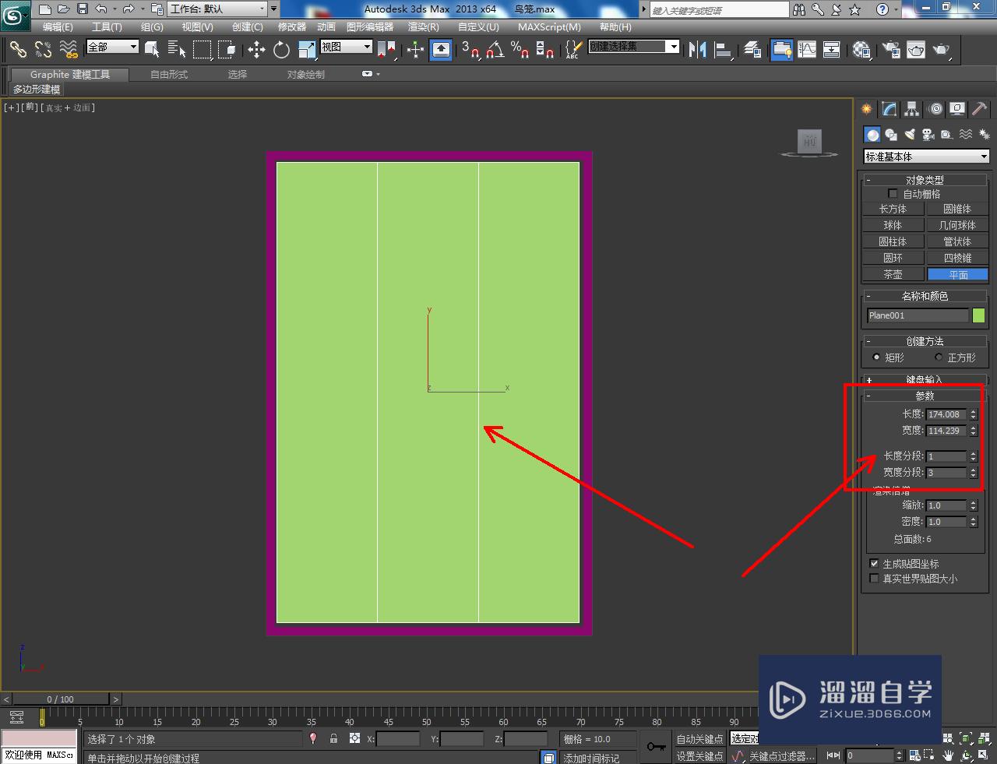Enable the 自动栅格 checkbox
997x764 pixels.
pyautogui.click(x=893, y=194)
